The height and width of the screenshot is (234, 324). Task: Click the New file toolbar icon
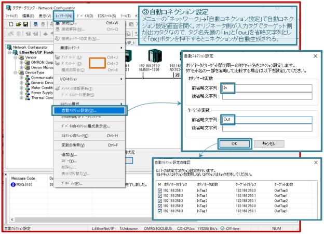11,24
